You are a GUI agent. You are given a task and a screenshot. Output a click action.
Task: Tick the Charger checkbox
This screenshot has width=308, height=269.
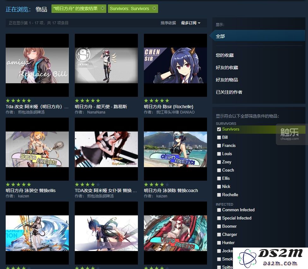[219, 235]
